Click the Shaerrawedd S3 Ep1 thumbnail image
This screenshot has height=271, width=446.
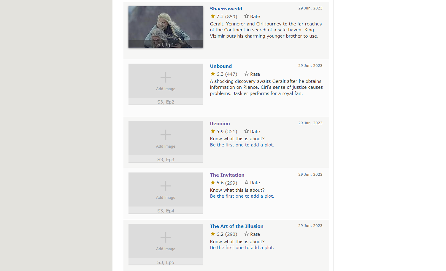166,27
